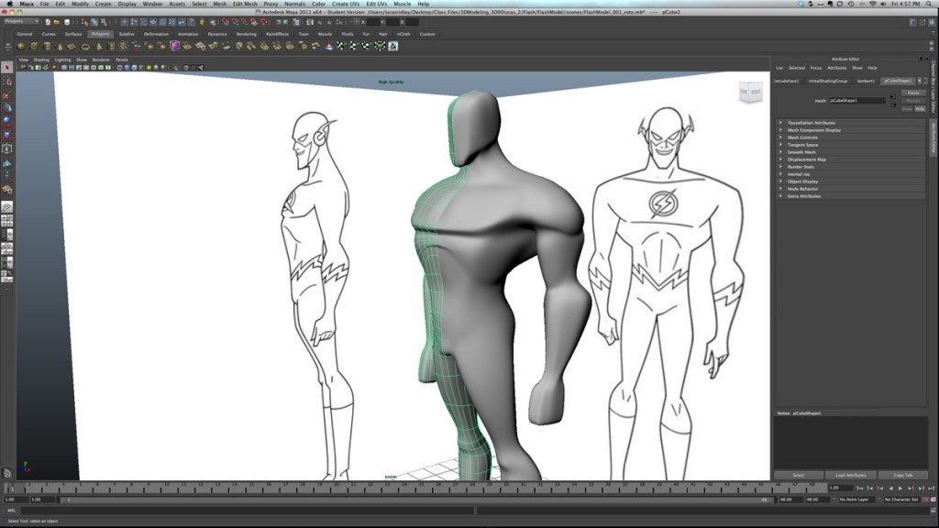The height and width of the screenshot is (528, 939).
Task: Click the single perspective layout icon
Action: point(7,207)
